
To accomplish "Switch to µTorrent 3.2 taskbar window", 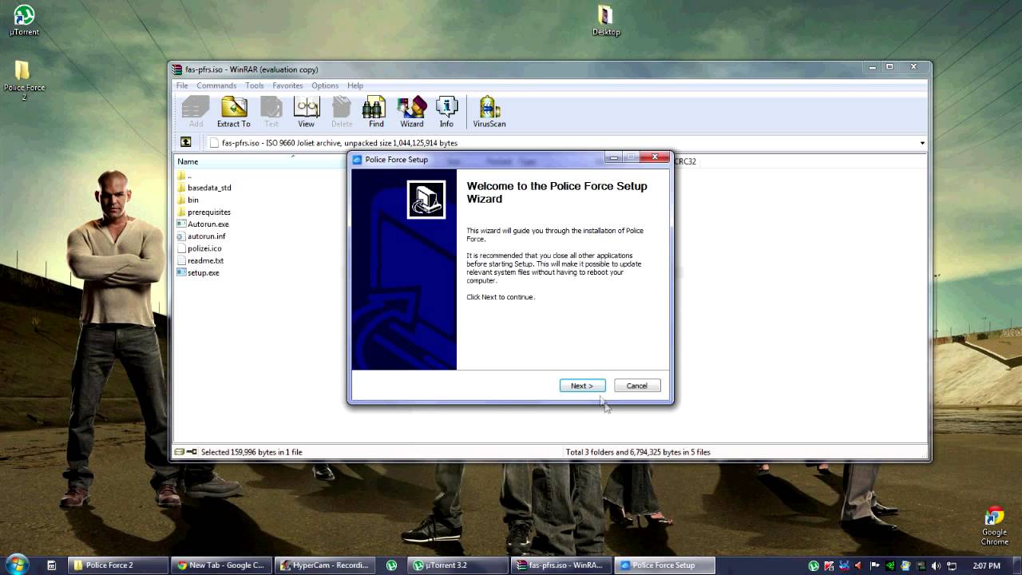I will coord(457,565).
